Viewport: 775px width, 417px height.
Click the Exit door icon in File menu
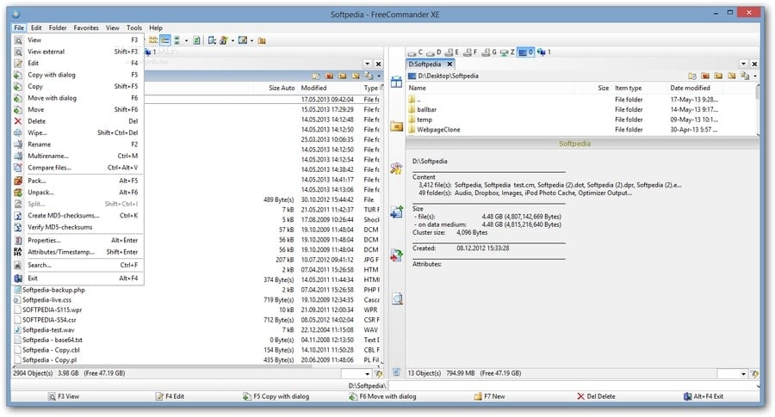click(x=18, y=279)
